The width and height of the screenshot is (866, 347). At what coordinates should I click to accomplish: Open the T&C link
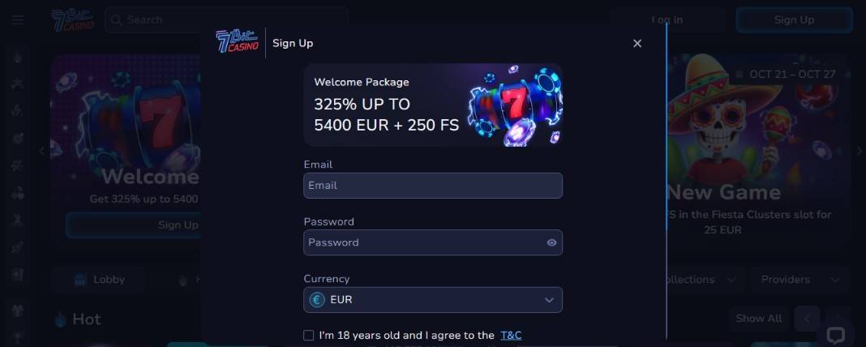511,335
